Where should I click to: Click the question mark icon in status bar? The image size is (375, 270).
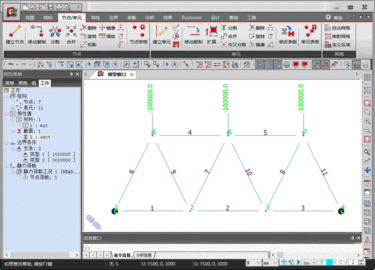click(x=322, y=262)
